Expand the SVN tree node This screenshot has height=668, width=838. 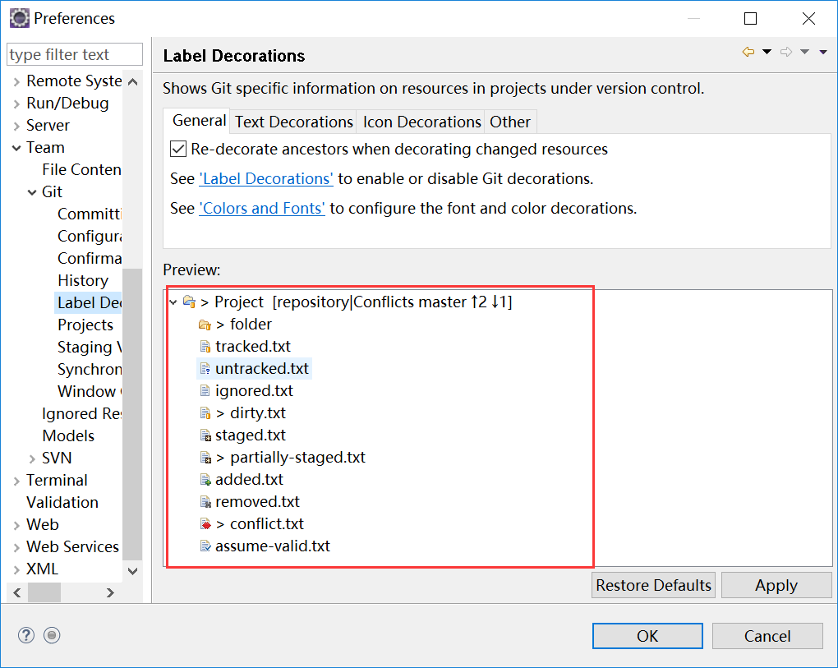[x=32, y=458]
